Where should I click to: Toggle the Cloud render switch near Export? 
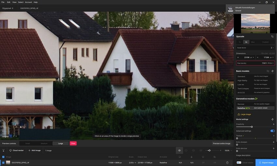[239, 163]
